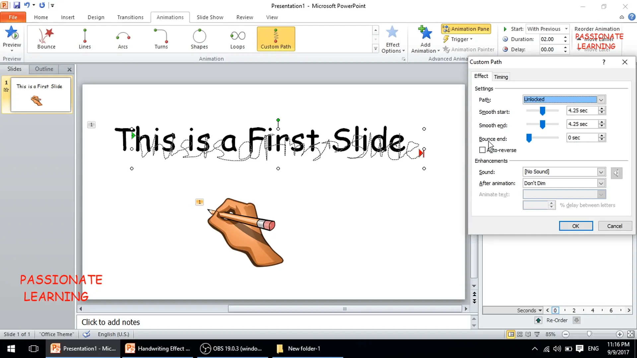
Task: Open the Insert ribbon tab
Action: tap(68, 17)
